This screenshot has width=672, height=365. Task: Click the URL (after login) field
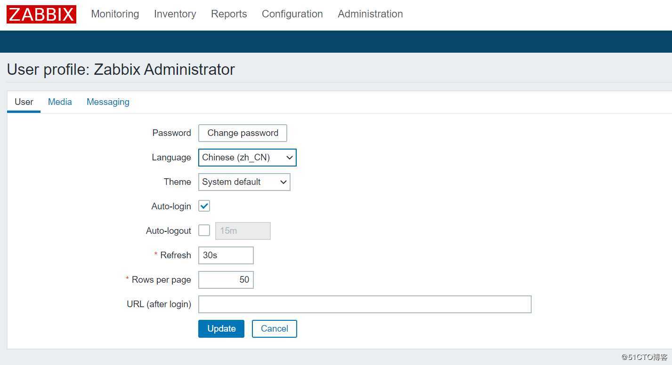(x=365, y=304)
